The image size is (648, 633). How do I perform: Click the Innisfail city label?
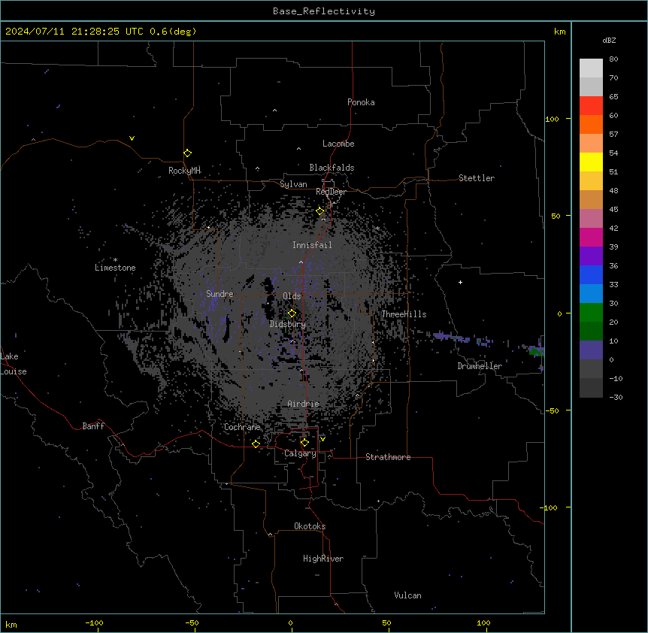(312, 245)
